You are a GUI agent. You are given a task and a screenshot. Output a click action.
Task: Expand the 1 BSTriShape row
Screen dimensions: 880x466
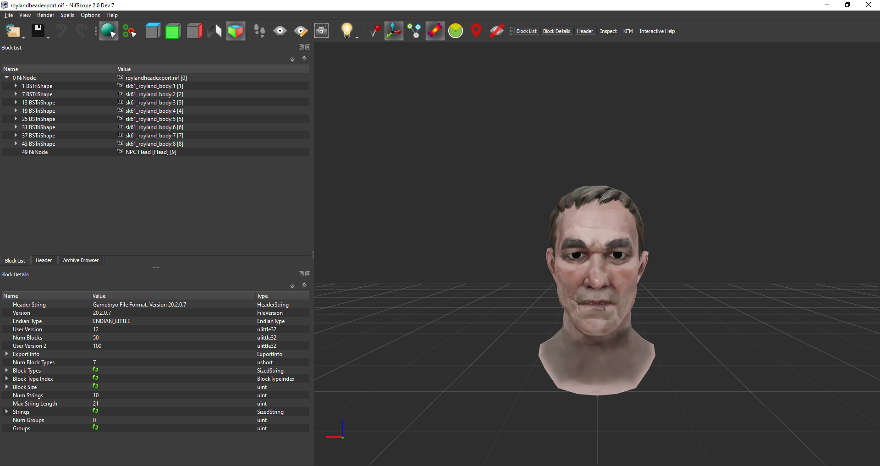[16, 86]
